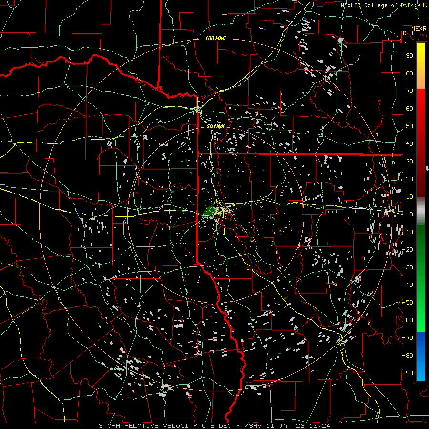Click the "NEXLAB-College of DuPage" credit text
The image size is (429, 429).
pyautogui.click(x=380, y=5)
